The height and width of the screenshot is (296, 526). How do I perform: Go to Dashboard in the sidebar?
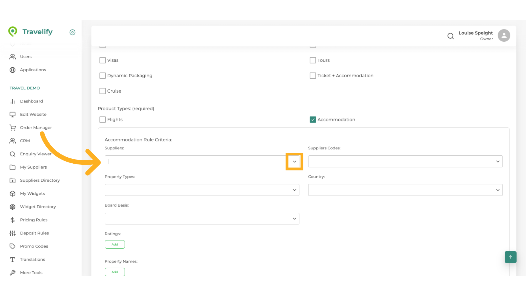coord(31,101)
